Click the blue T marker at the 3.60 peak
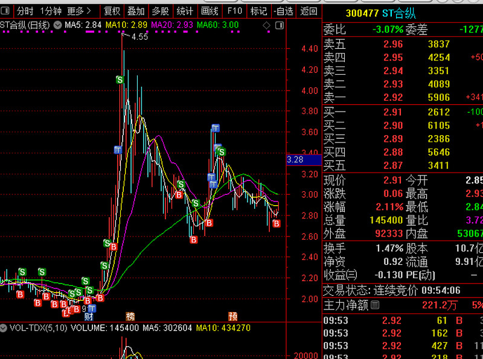The height and width of the screenshot is (359, 483). click(x=216, y=128)
